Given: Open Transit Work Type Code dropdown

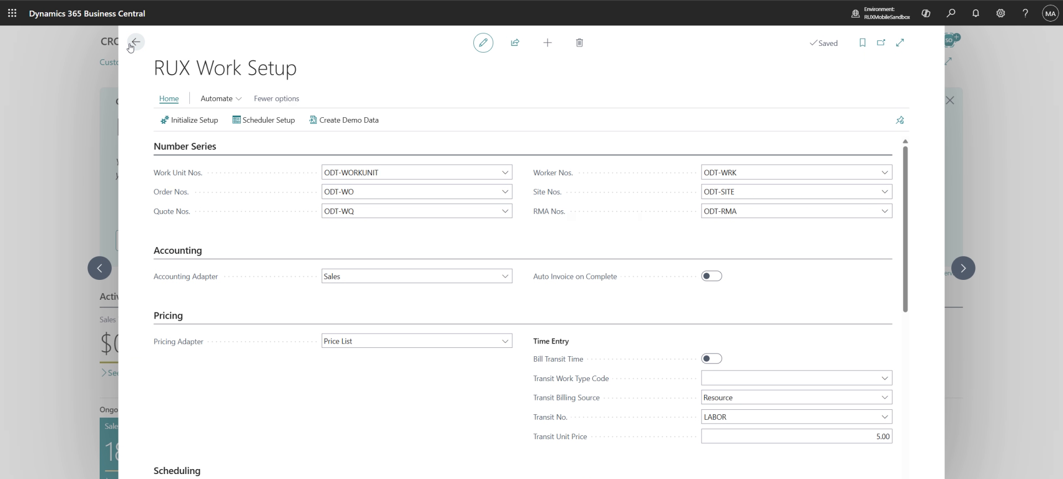Looking at the screenshot, I should click(885, 378).
